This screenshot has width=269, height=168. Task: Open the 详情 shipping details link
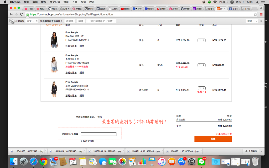coord(100,117)
